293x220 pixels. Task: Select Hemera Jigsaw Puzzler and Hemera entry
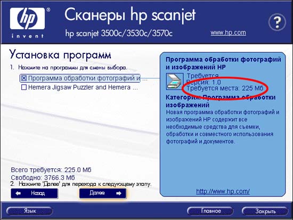coord(79,87)
